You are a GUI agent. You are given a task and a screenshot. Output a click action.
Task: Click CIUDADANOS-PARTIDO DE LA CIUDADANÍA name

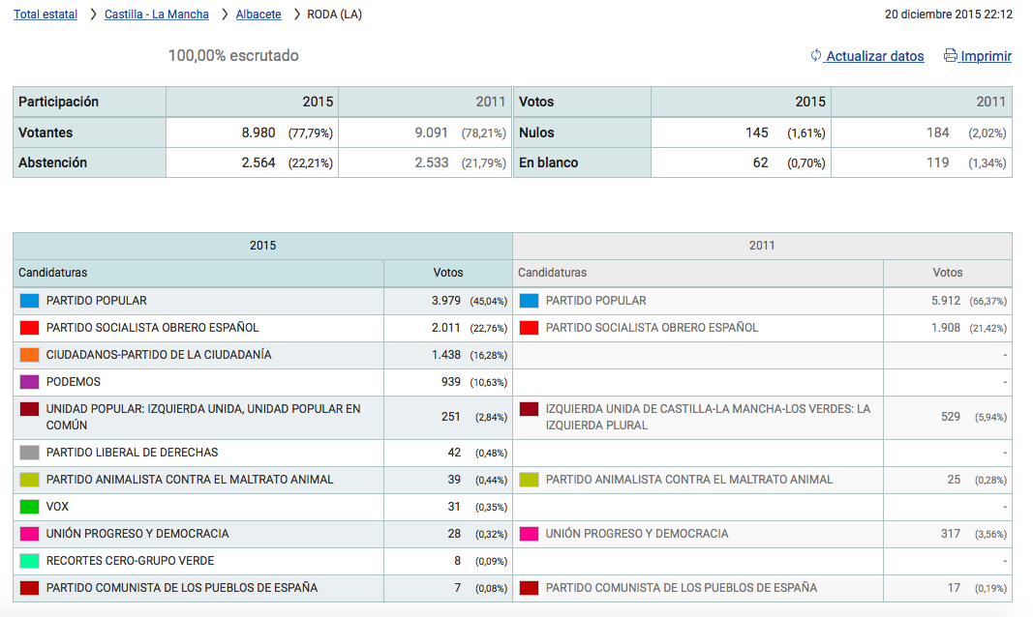tap(159, 355)
